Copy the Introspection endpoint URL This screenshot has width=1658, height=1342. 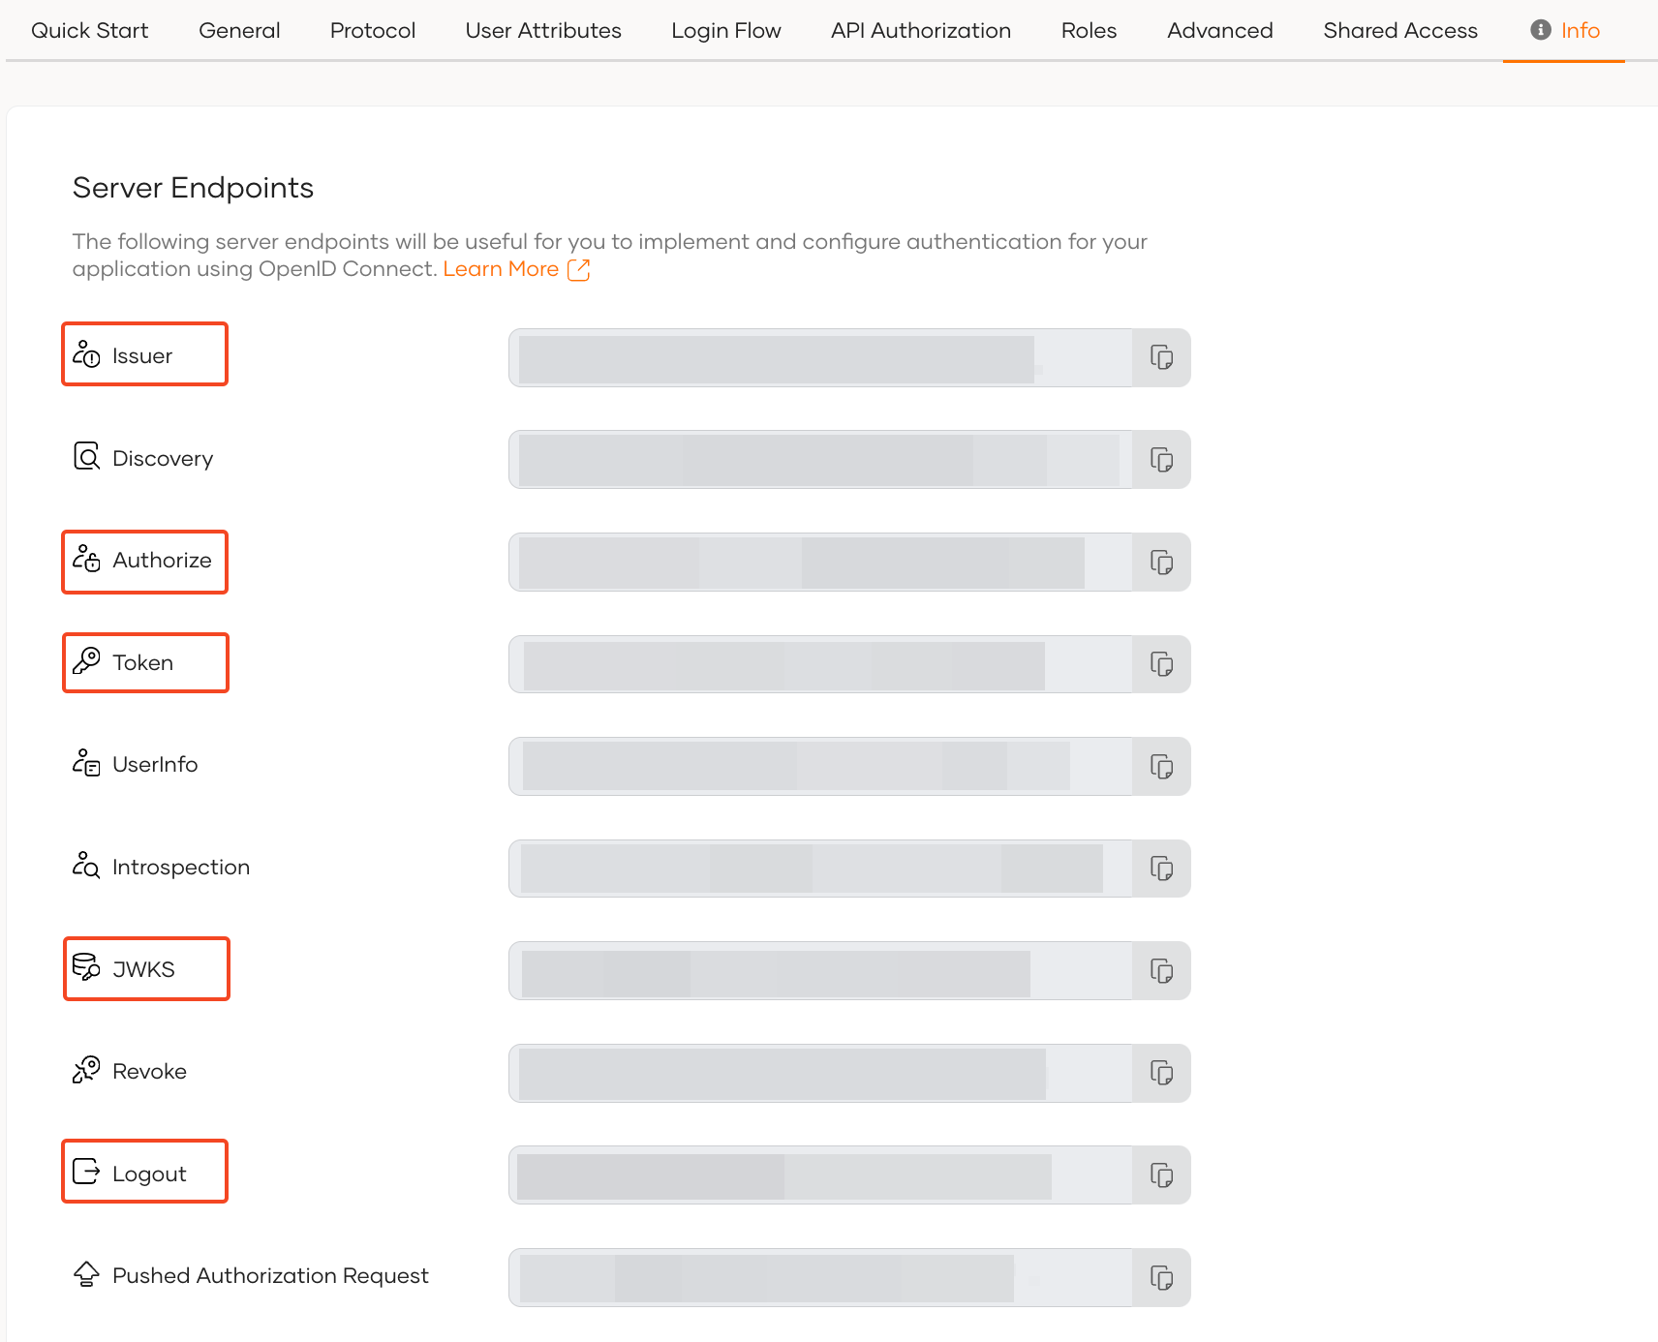click(1161, 869)
